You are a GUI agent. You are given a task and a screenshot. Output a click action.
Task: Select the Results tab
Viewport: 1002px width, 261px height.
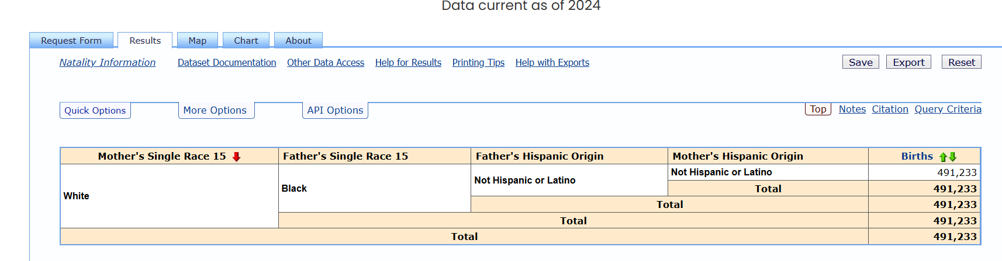click(145, 41)
